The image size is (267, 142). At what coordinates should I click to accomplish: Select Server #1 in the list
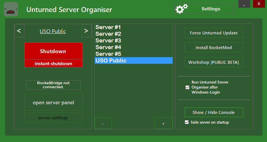pyautogui.click(x=133, y=27)
